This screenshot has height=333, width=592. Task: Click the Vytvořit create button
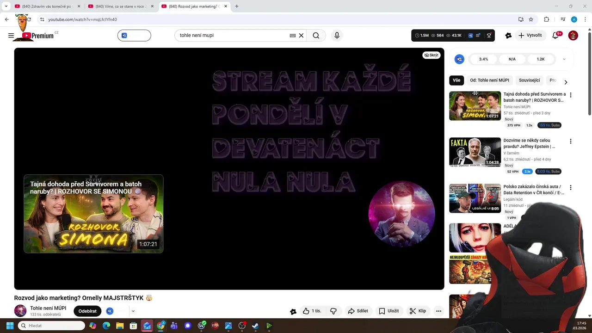[530, 35]
